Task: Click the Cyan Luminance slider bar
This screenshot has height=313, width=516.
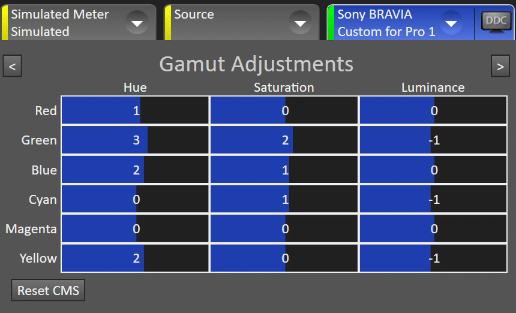Action: [433, 199]
